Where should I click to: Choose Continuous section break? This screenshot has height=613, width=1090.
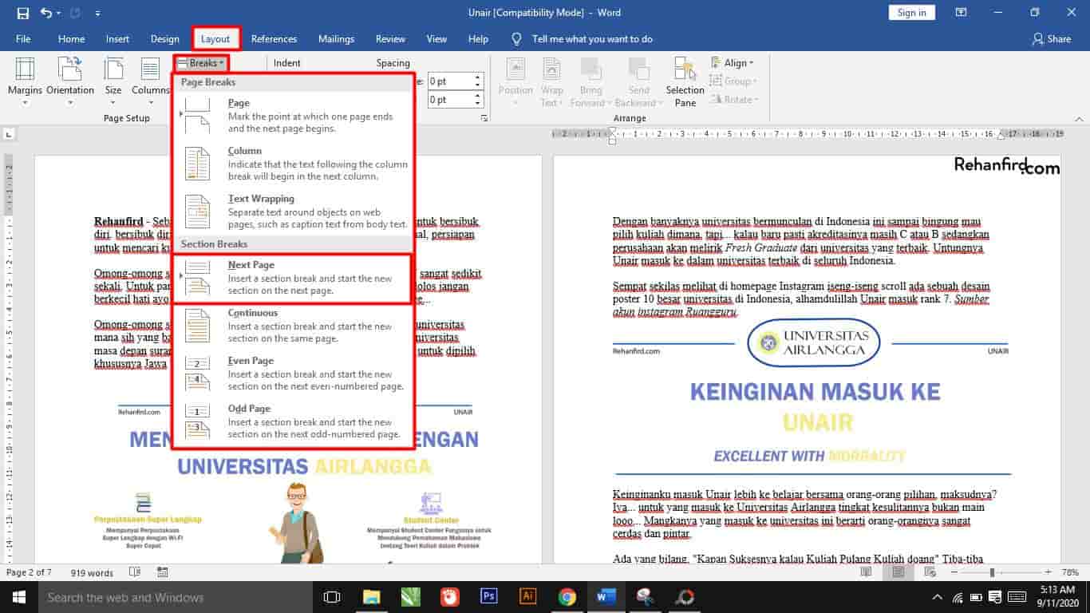294,326
